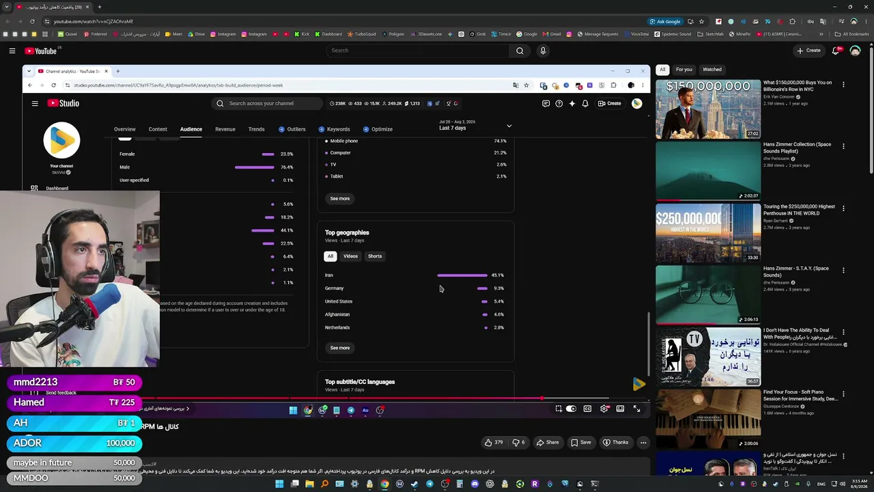This screenshot has width=874, height=492.
Task: Select the Videos chip under Top geographies
Action: (x=350, y=256)
